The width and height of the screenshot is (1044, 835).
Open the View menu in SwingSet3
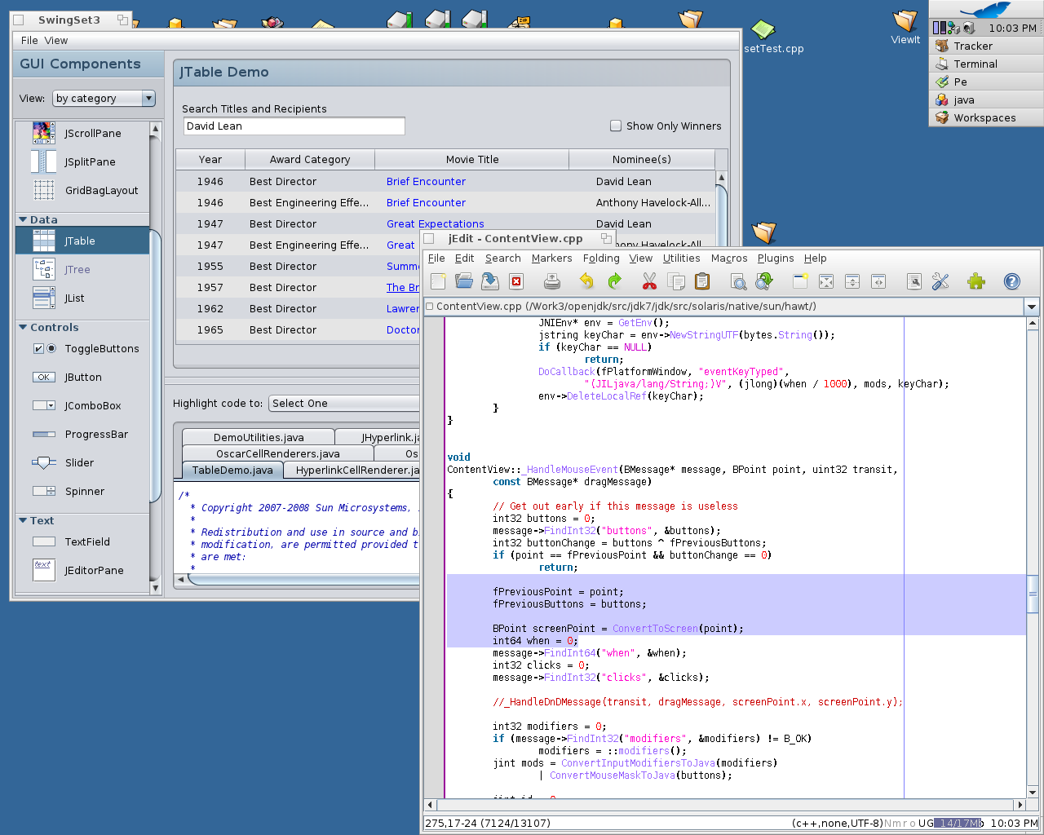56,40
